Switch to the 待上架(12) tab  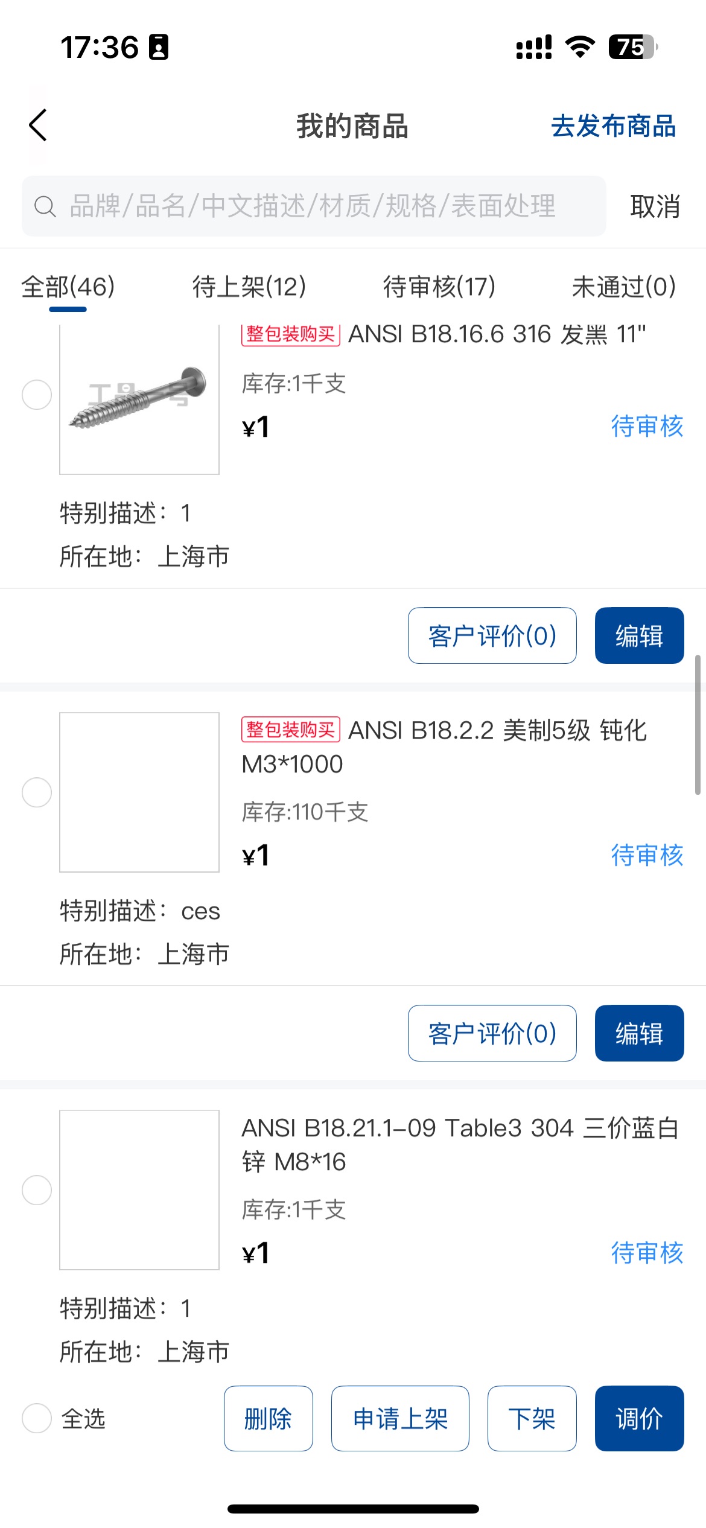tap(249, 287)
